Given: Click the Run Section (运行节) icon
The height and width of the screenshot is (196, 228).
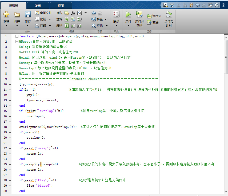Looking at the screenshot, I should [149, 16].
